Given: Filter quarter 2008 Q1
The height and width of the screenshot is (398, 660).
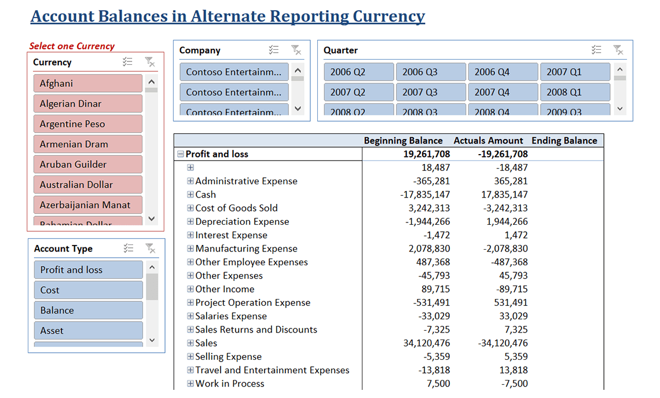Looking at the screenshot, I should [x=575, y=92].
